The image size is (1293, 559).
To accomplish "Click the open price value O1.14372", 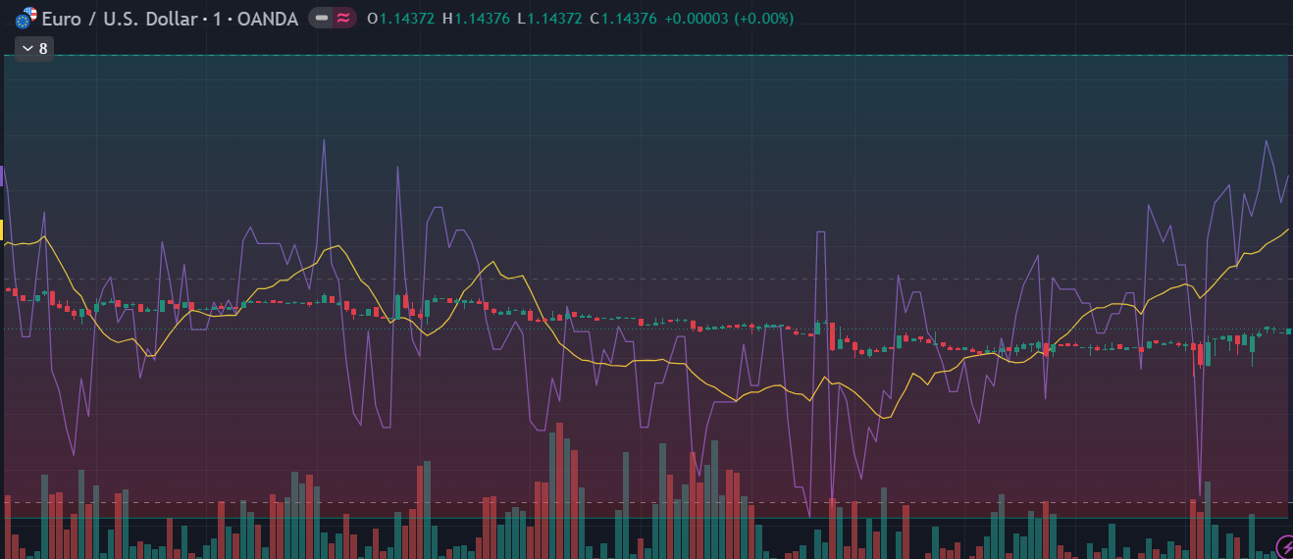I will point(400,19).
